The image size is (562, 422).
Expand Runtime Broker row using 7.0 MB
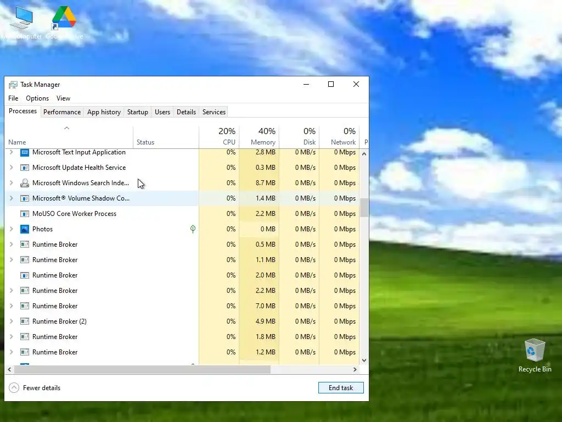pos(11,306)
